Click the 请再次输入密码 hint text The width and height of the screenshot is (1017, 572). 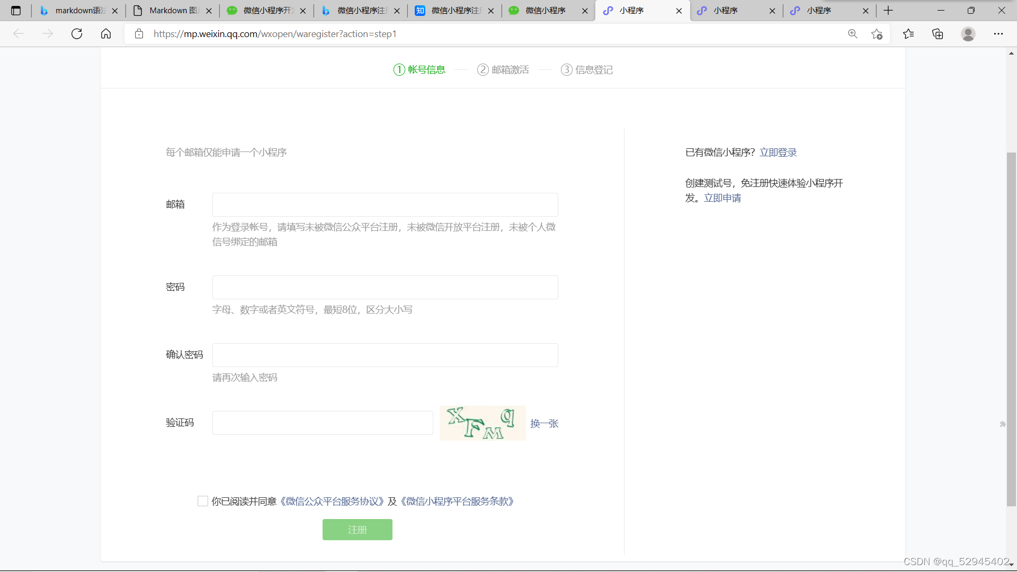[245, 378]
